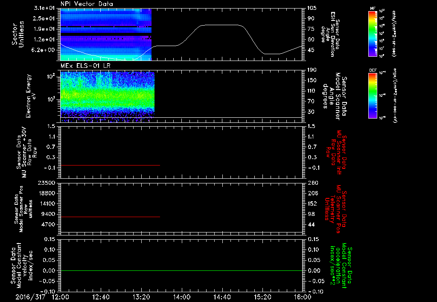
Task: Click the 13:20 time axis label
Action: pyautogui.click(x=141, y=297)
